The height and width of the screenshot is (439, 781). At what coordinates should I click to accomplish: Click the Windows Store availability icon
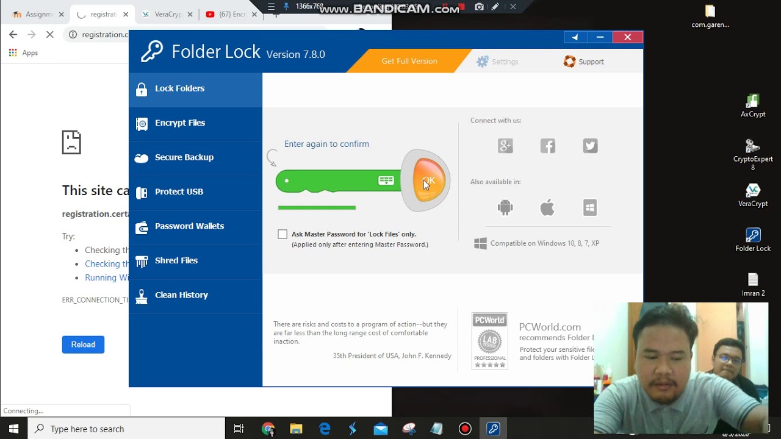[590, 207]
